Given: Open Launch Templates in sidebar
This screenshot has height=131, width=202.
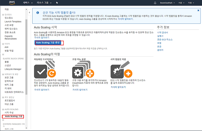Looking at the screenshot, I should (13, 22).
